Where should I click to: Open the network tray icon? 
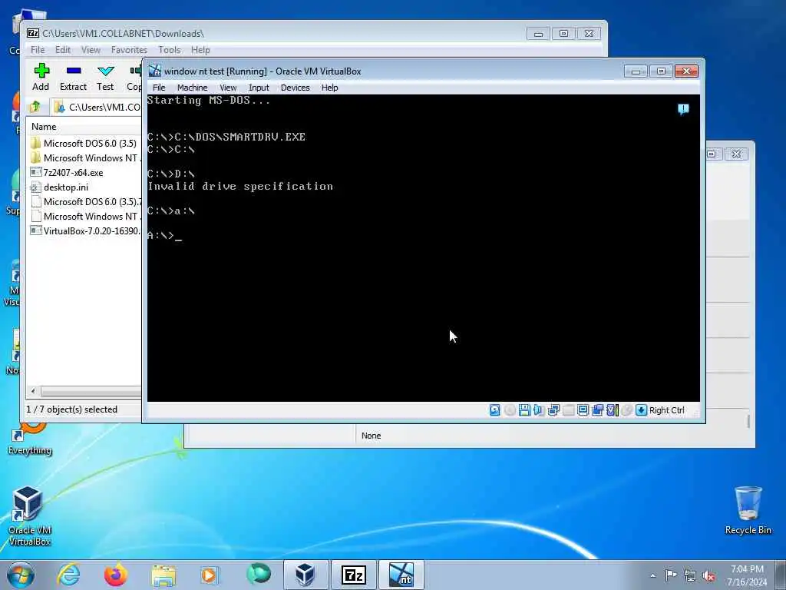tap(690, 575)
